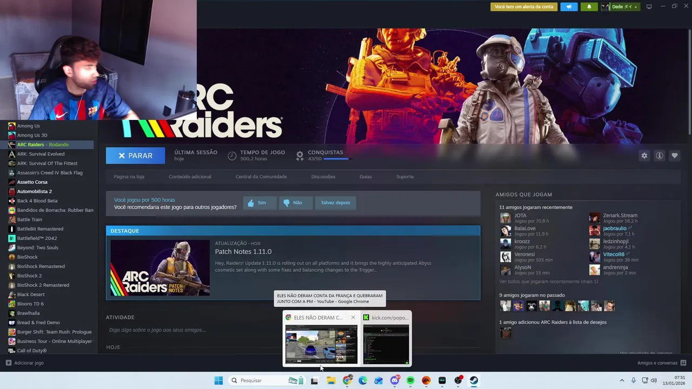Open Patch Notes 1.11.0 thumbnail image
The width and height of the screenshot is (692, 389).
click(160, 267)
